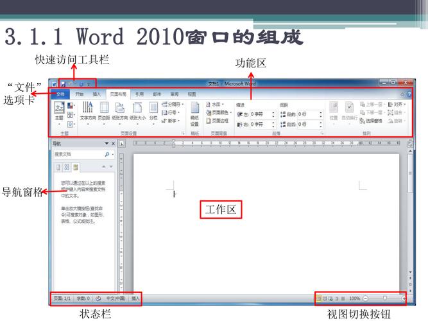Open the 水印 (Watermark) dropdown
The height and width of the screenshot is (321, 428).
point(215,105)
